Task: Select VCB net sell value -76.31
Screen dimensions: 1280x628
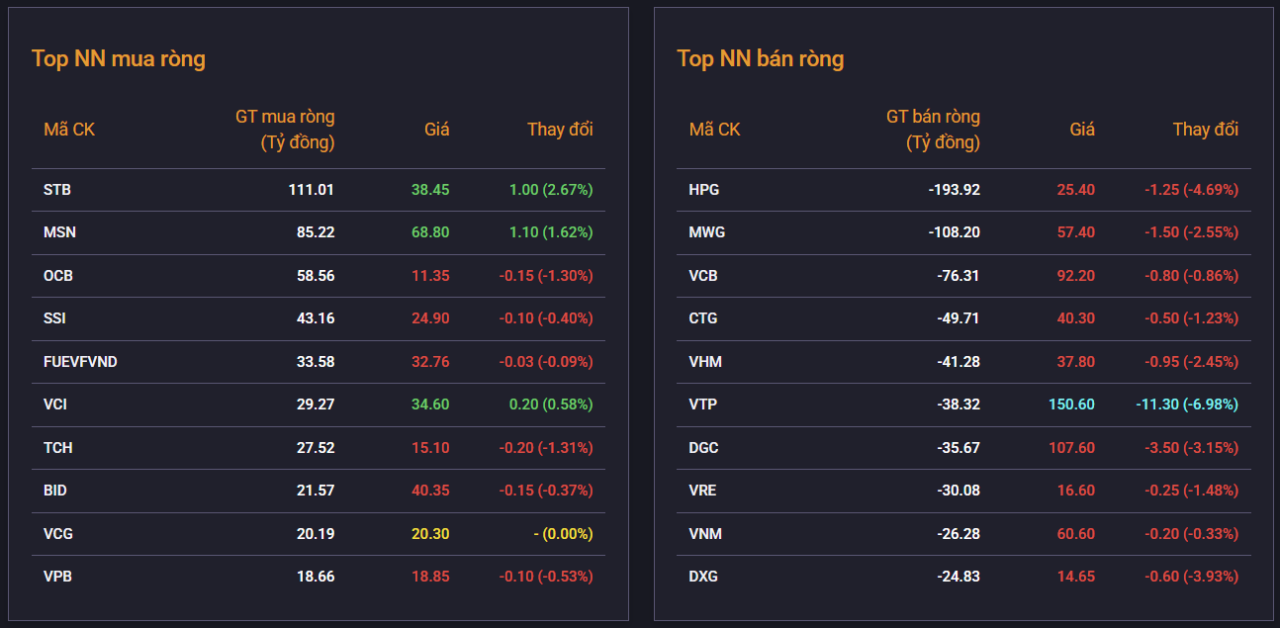Action: point(959,275)
